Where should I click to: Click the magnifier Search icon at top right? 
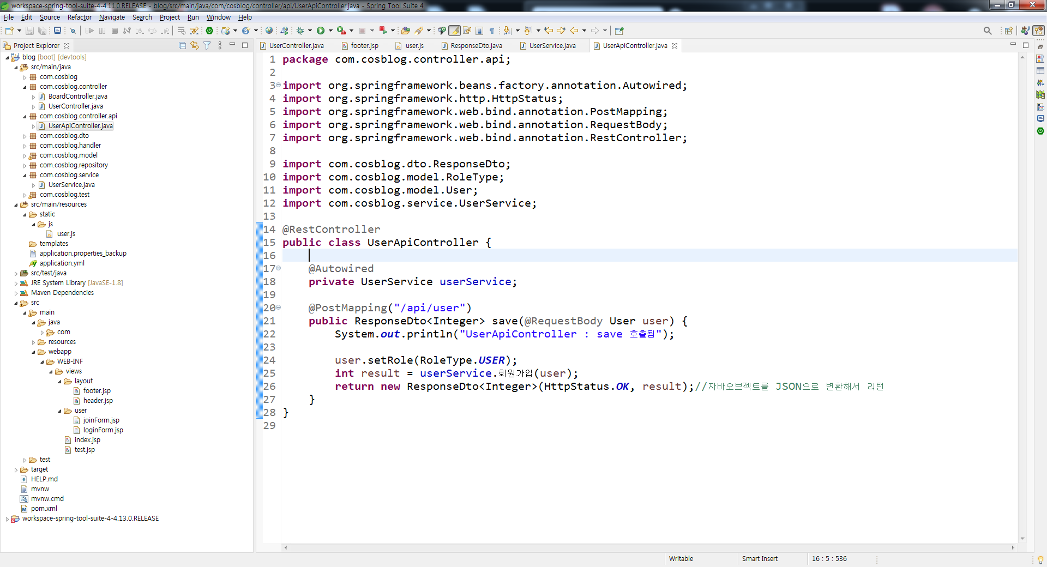pos(988,31)
